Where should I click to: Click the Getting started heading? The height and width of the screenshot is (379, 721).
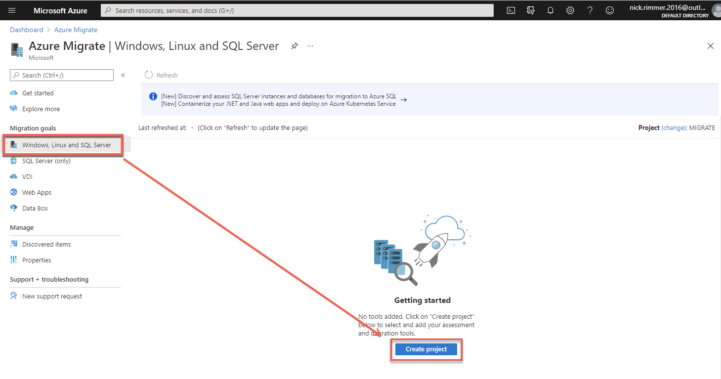423,300
